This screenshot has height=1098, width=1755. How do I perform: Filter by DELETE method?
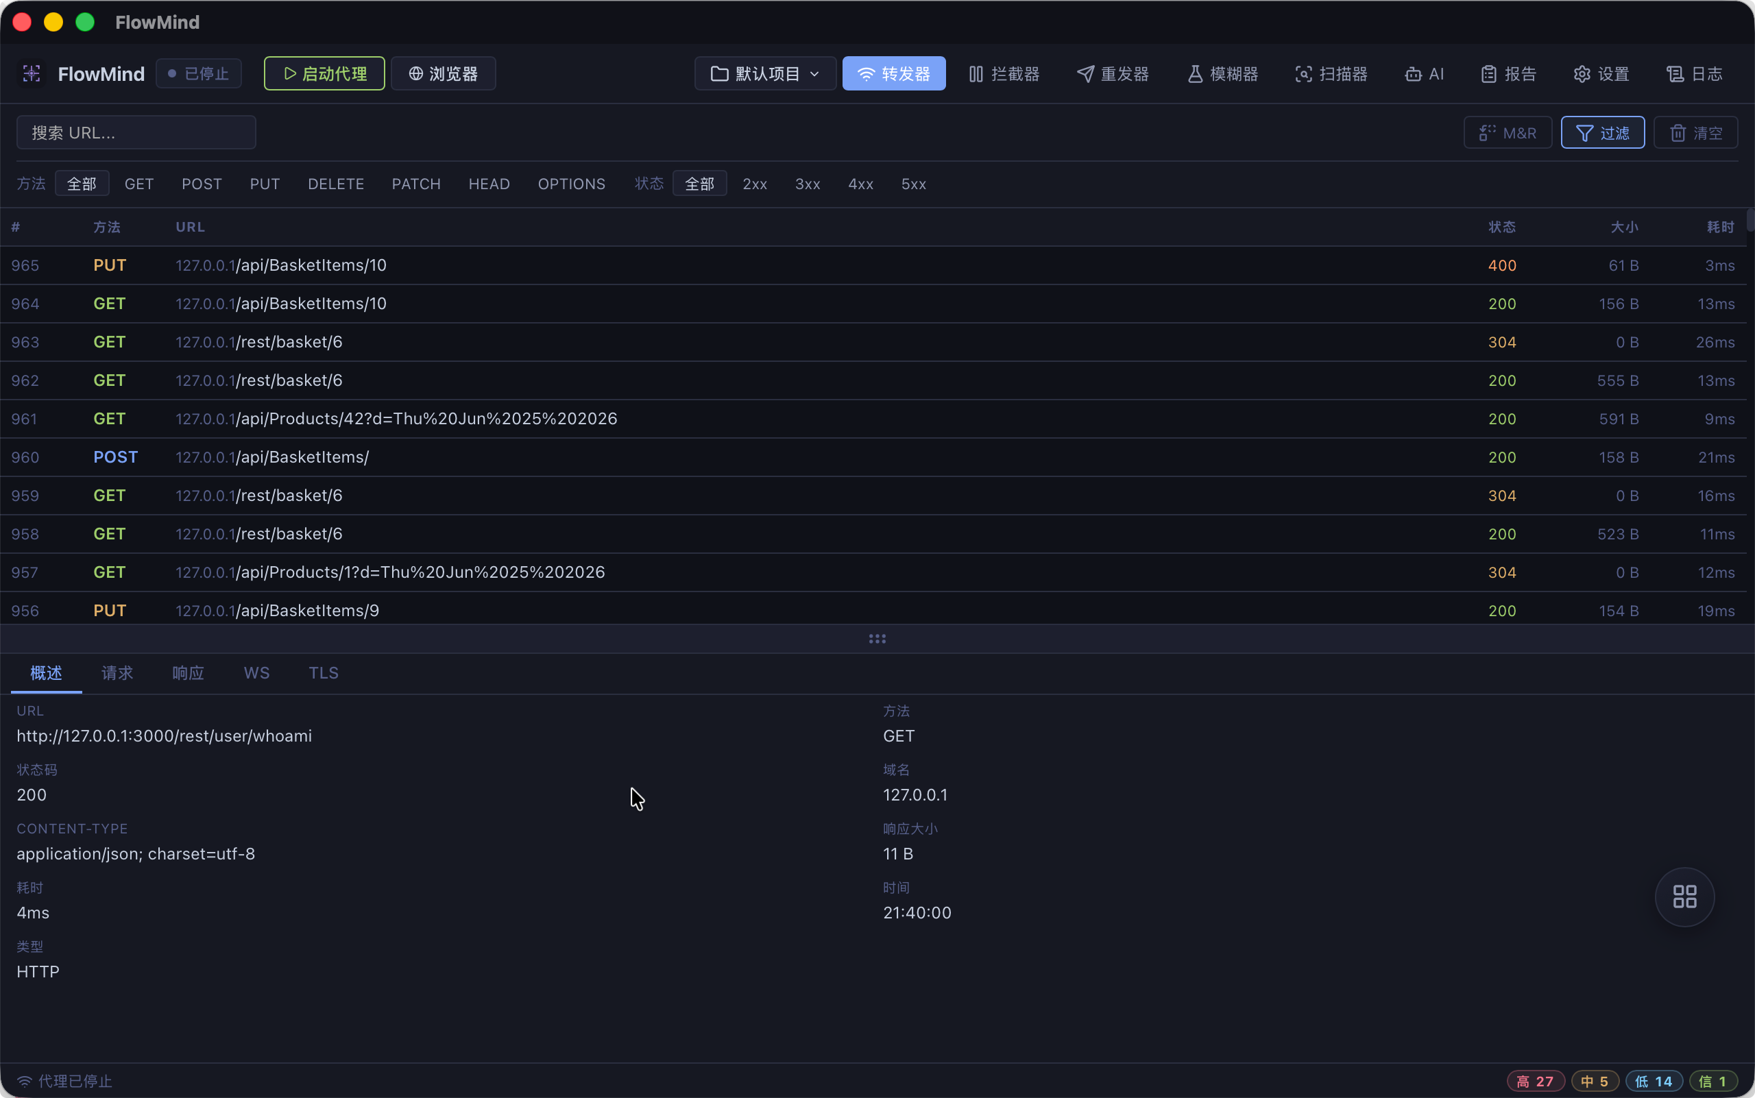point(336,184)
